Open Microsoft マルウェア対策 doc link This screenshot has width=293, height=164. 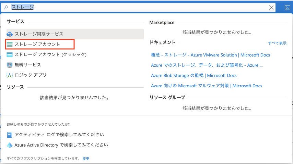tap(207, 86)
